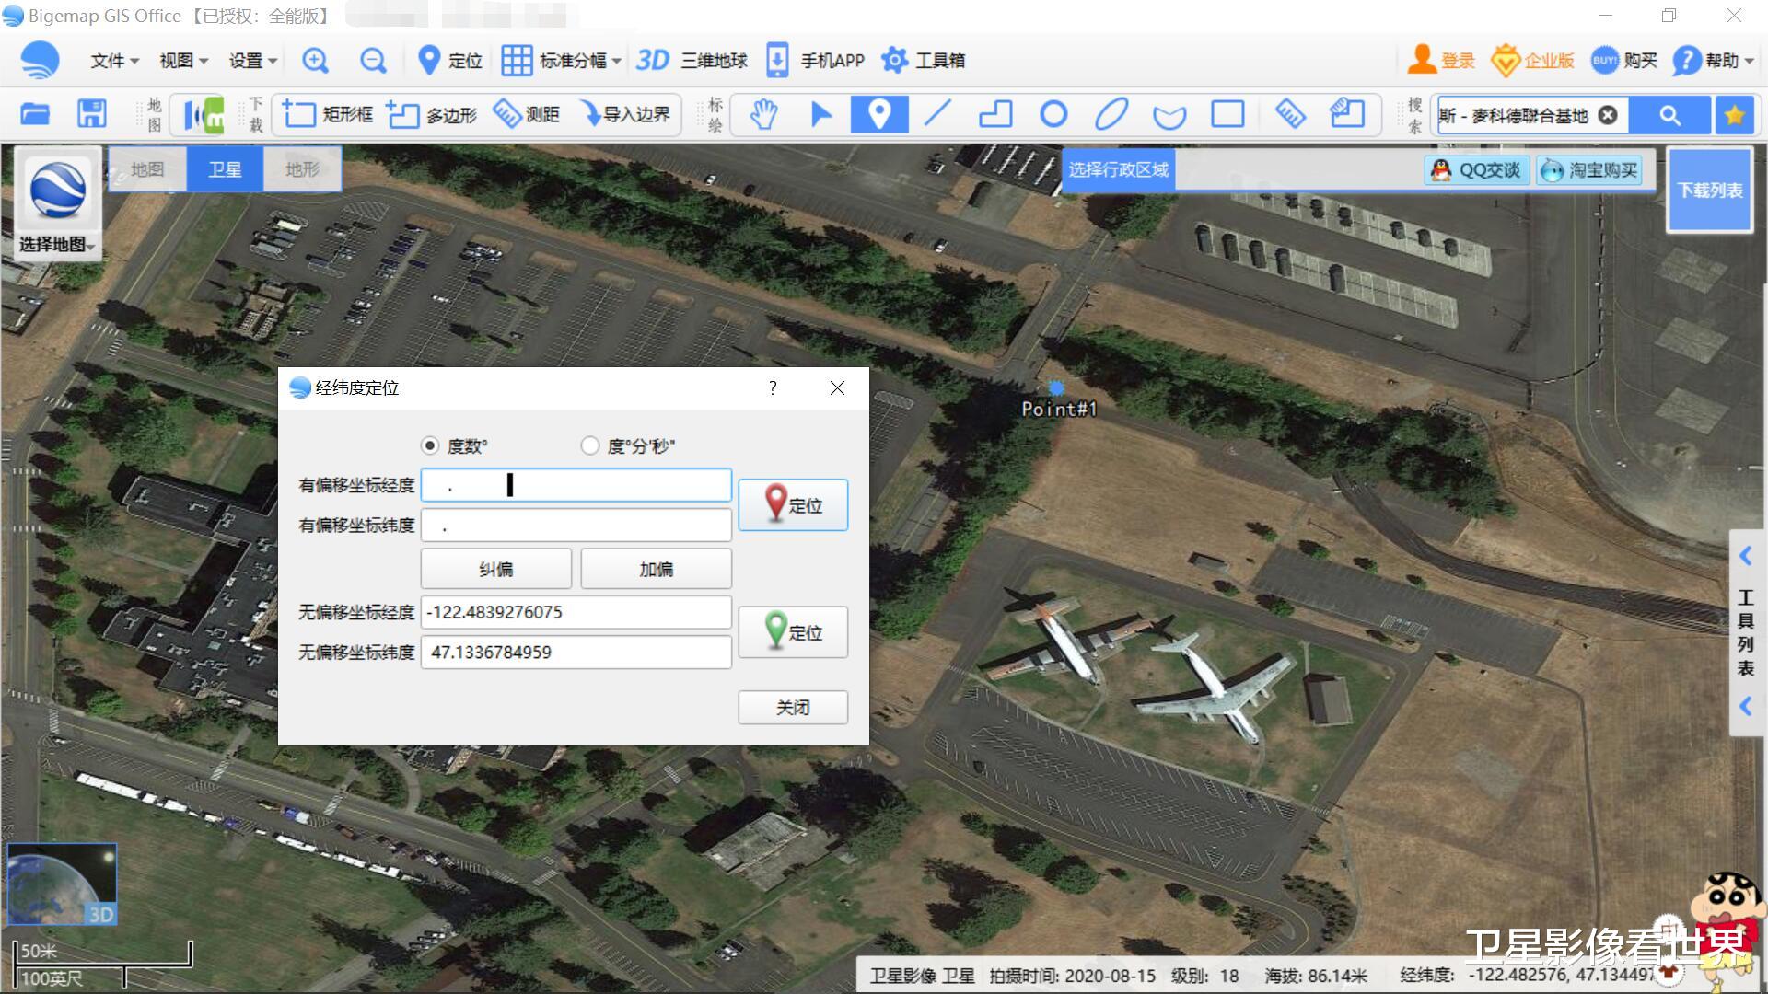Select the 度数° radio button
This screenshot has height=994, width=1768.
point(430,445)
